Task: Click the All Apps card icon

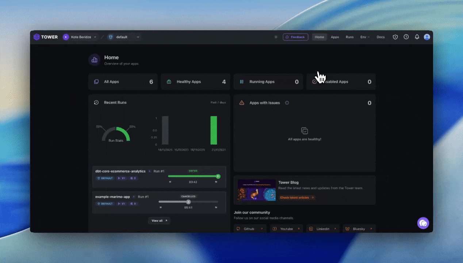Action: point(96,82)
